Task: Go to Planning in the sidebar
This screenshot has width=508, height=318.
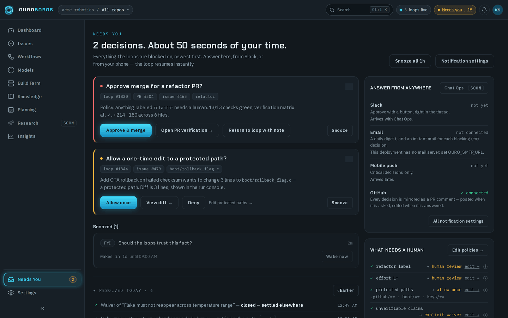Action: point(42,110)
